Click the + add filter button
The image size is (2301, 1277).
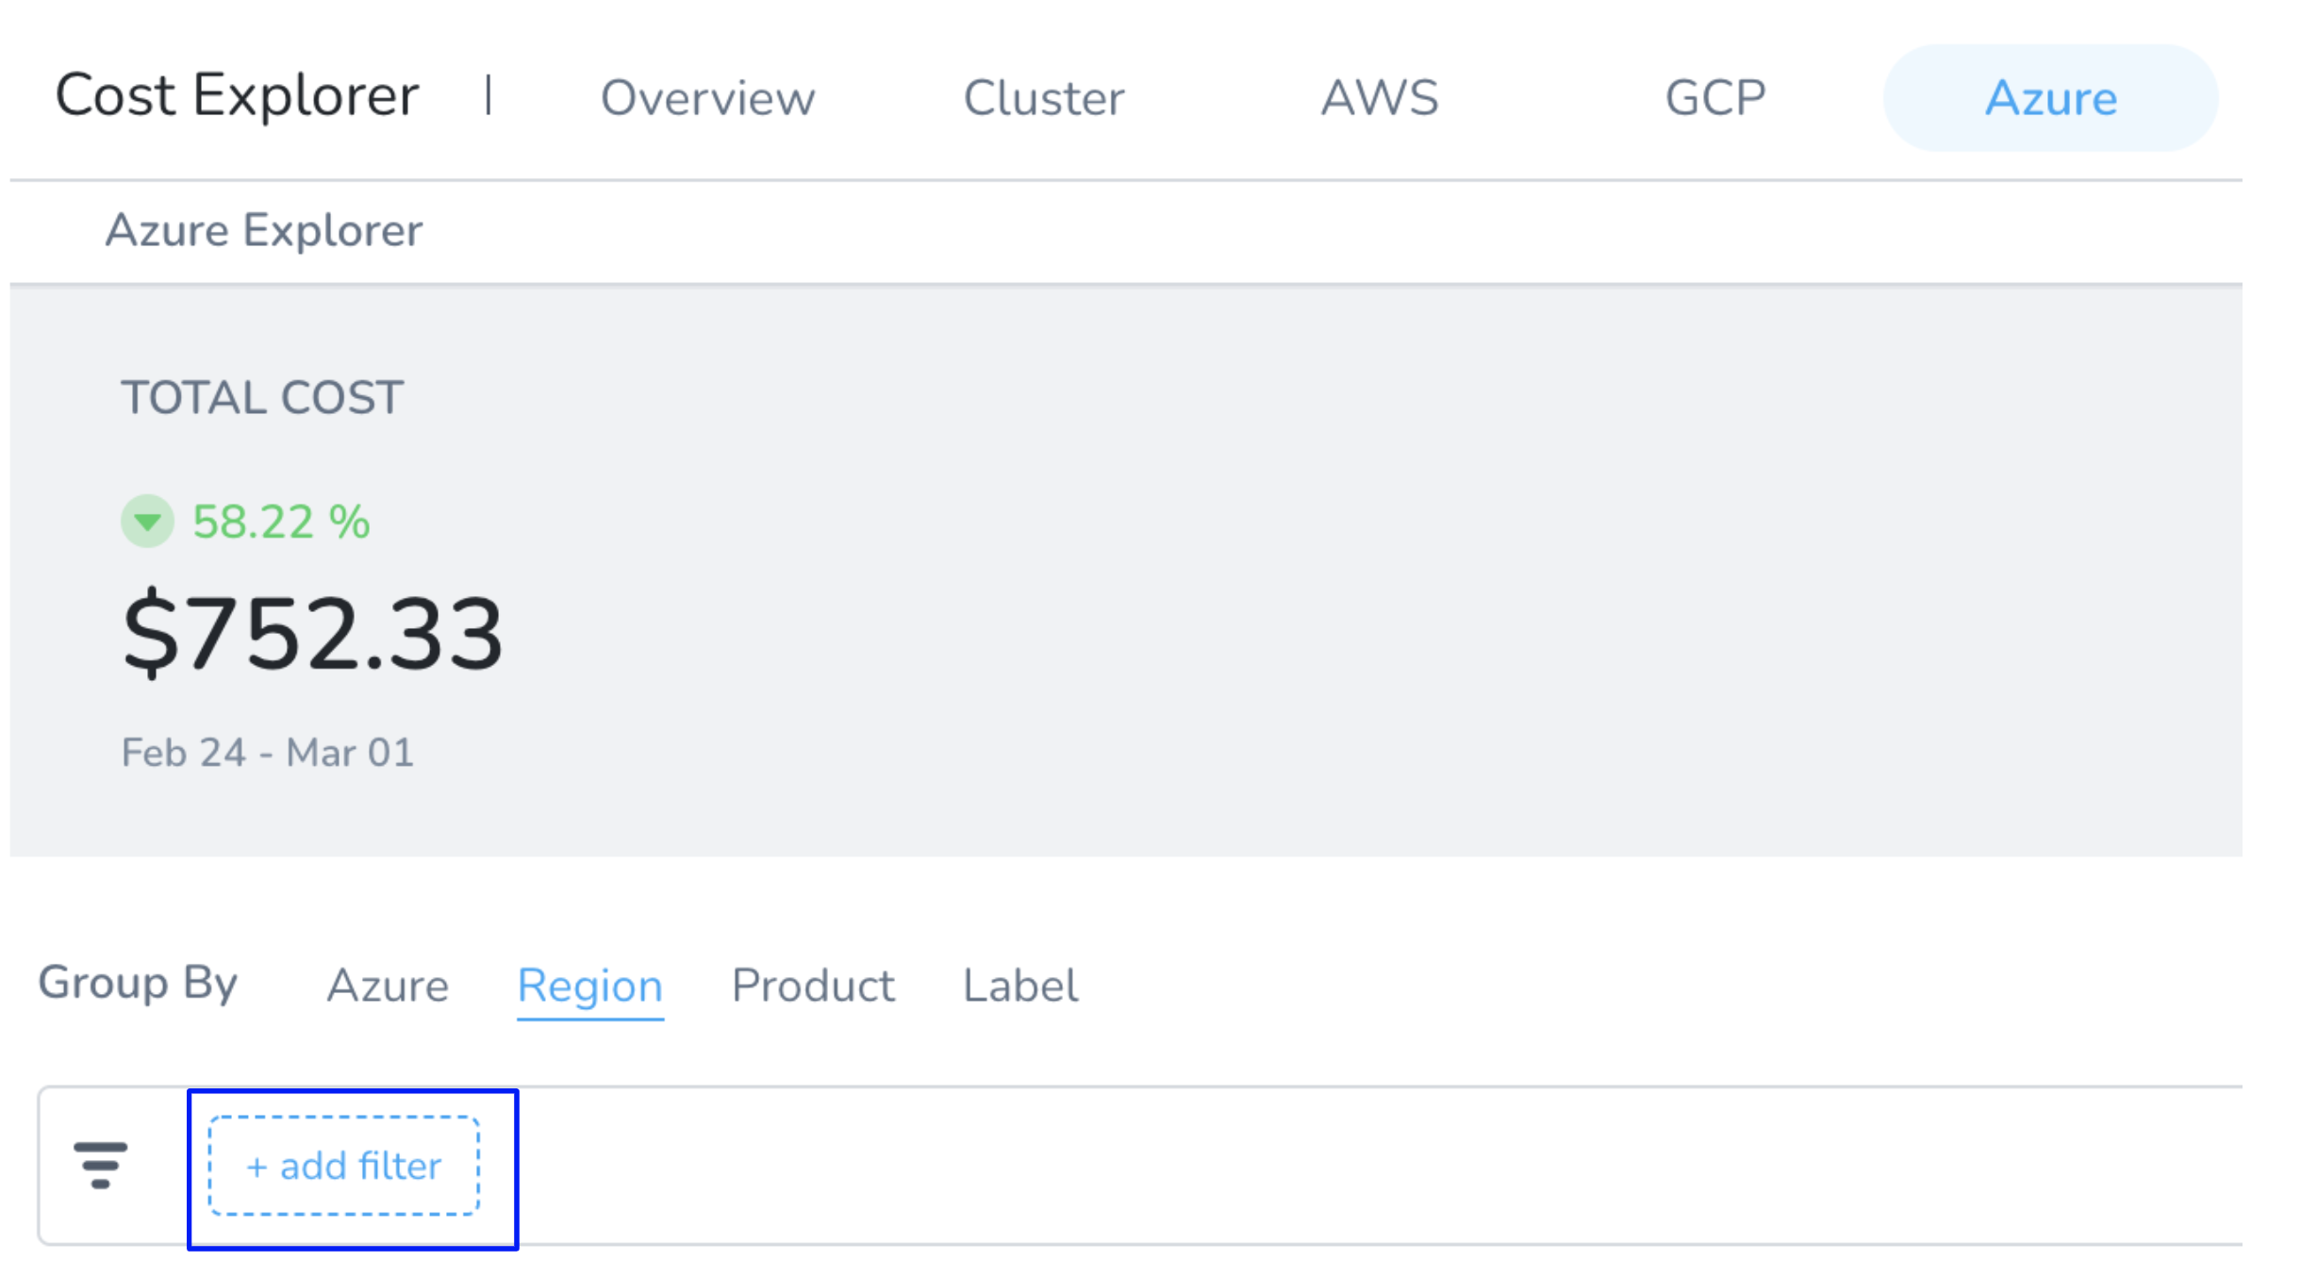(x=344, y=1167)
